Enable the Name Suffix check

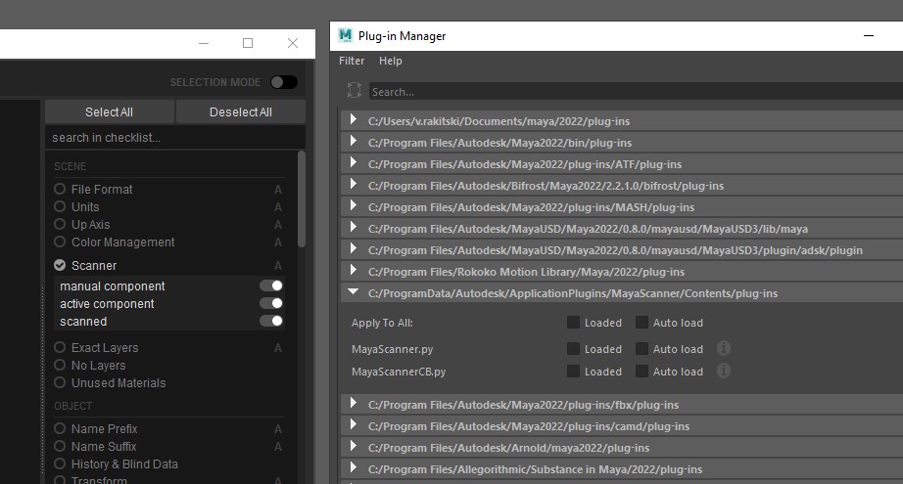(x=60, y=446)
